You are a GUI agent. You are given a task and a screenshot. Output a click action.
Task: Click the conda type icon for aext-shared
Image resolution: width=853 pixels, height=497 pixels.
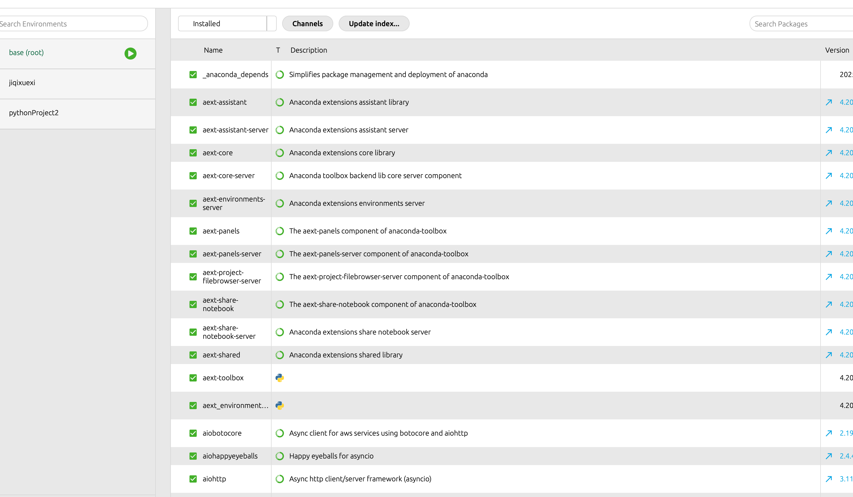tap(280, 355)
